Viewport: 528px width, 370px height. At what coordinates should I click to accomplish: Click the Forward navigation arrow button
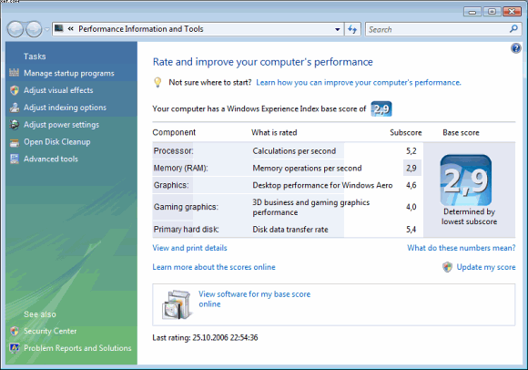point(34,29)
